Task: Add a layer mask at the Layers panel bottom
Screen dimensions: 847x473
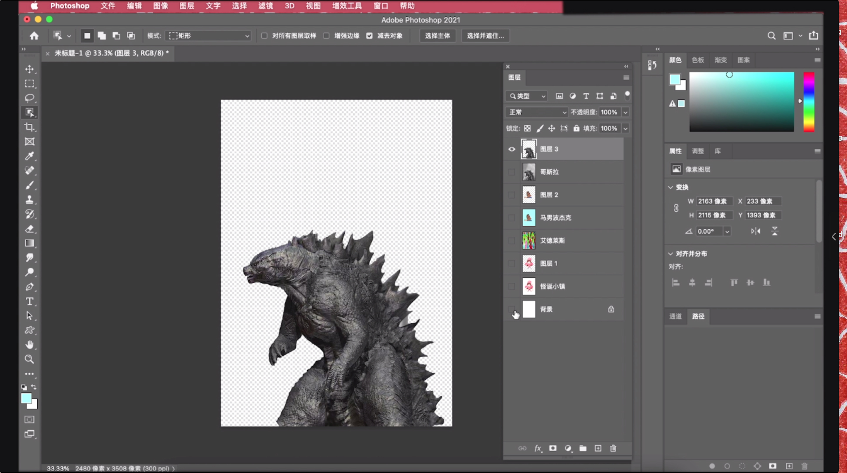Action: click(x=553, y=448)
